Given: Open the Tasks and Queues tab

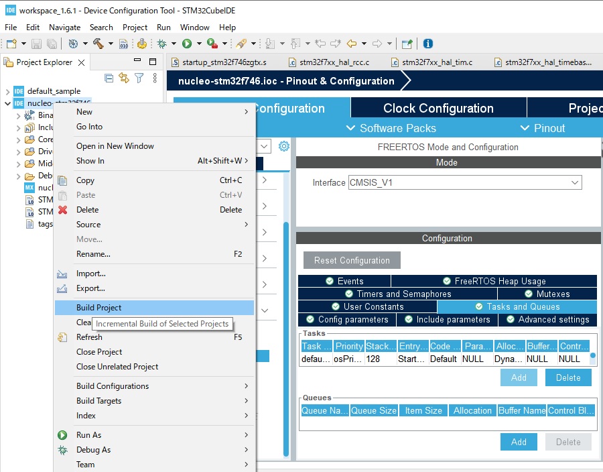Looking at the screenshot, I should (516, 306).
